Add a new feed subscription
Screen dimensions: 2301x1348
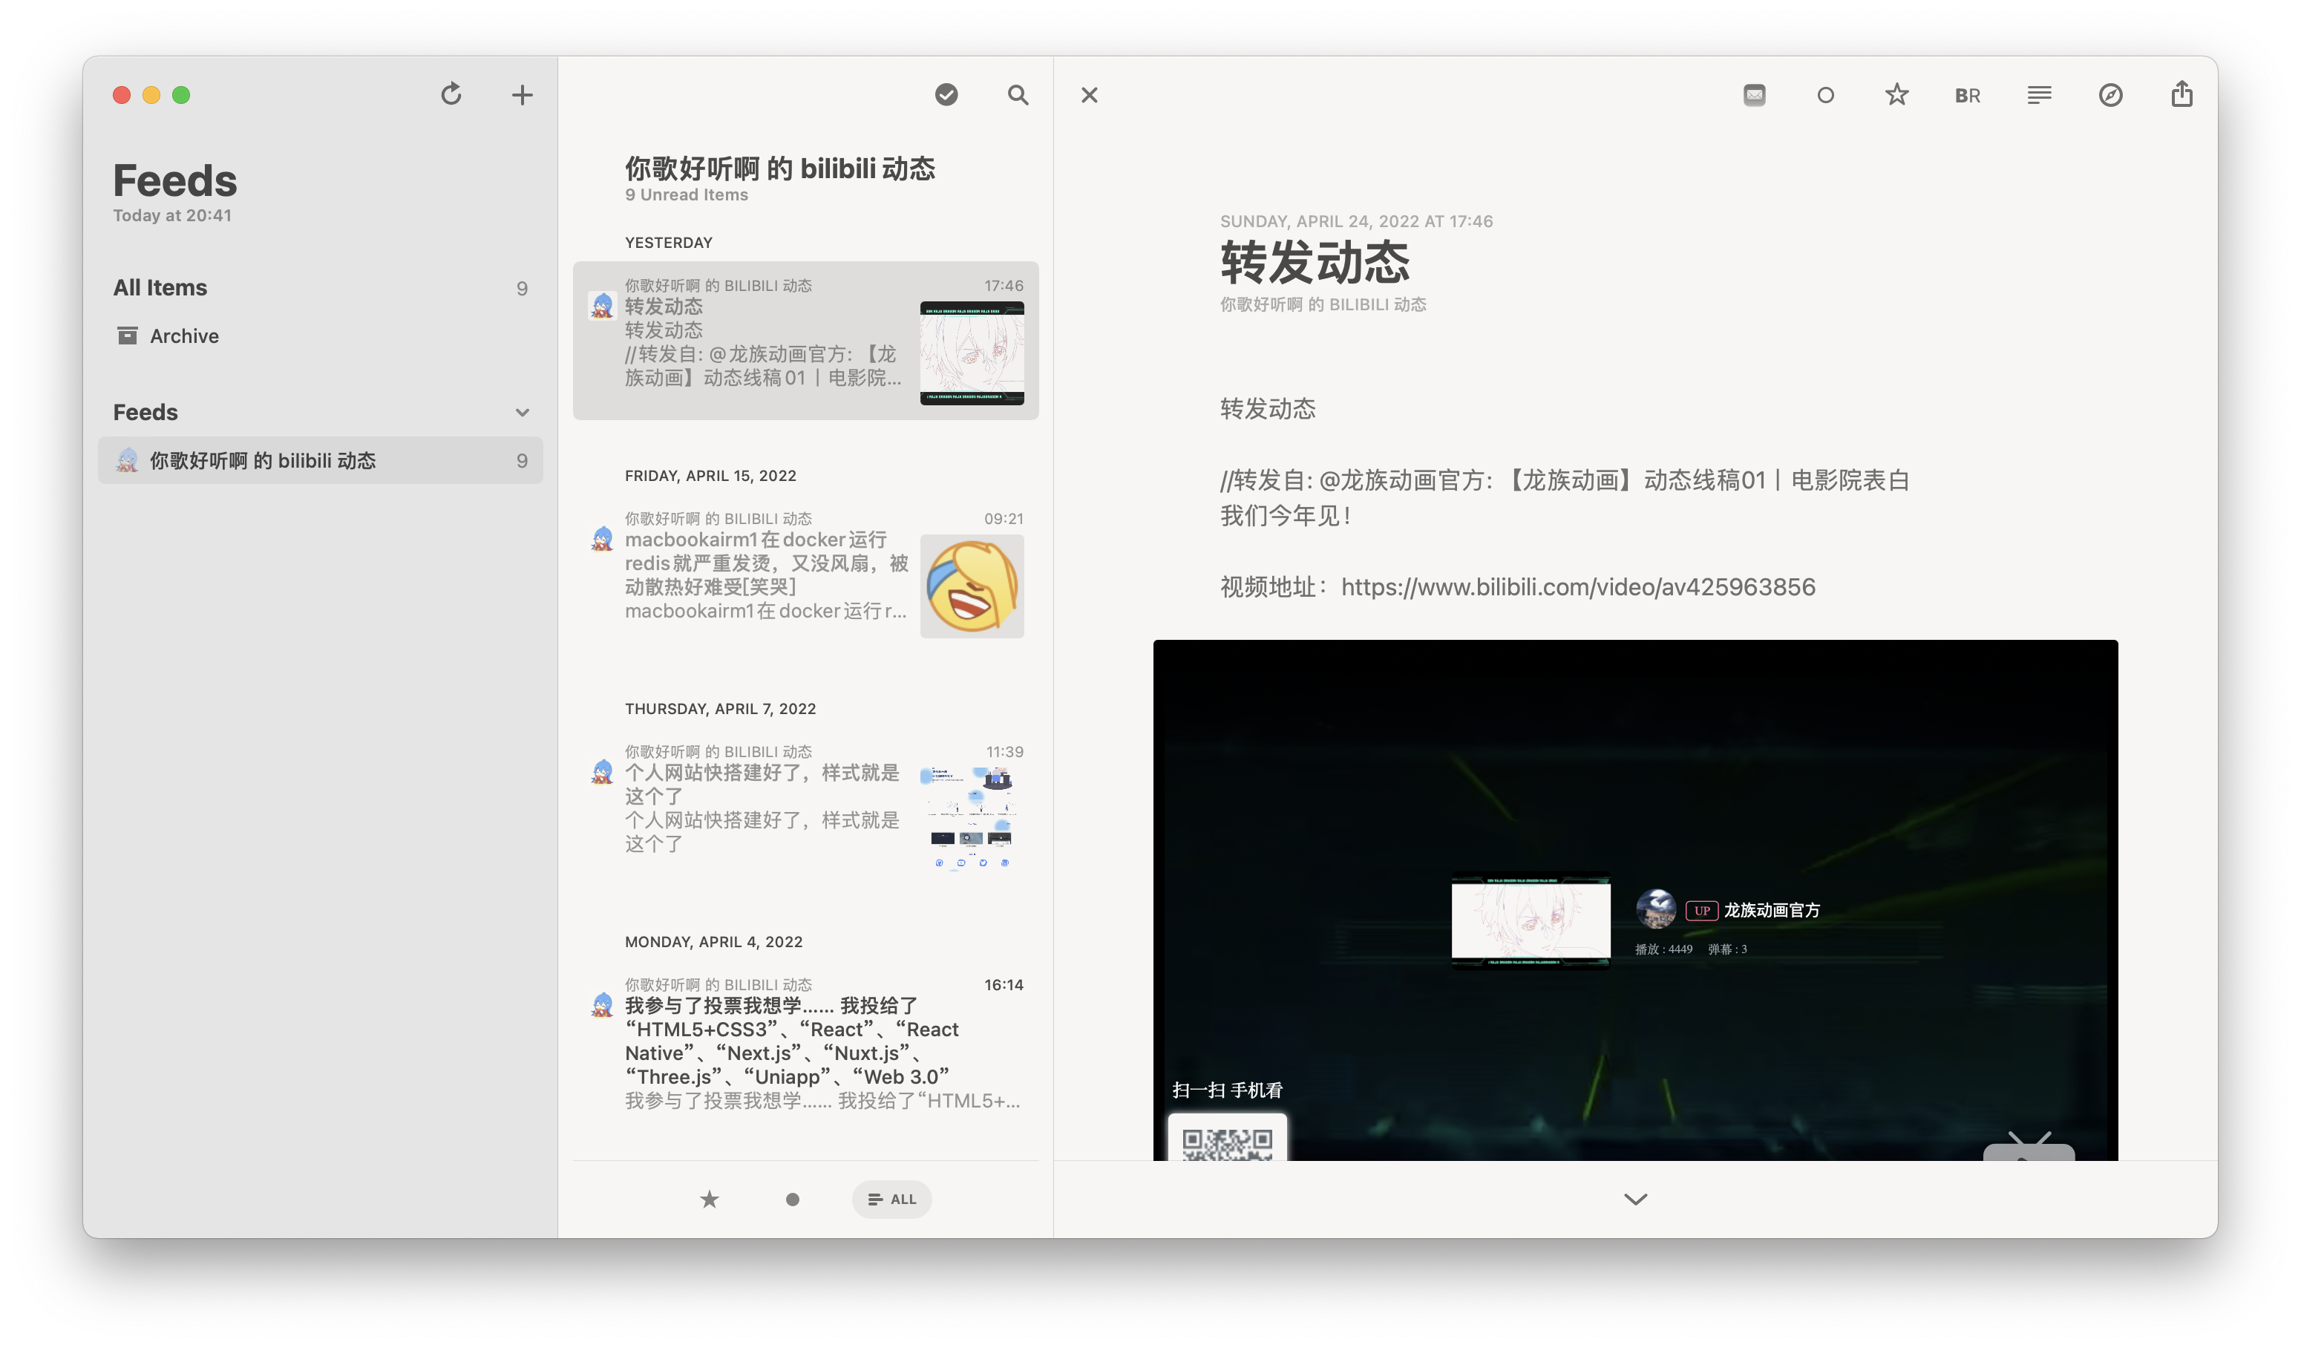pos(521,95)
